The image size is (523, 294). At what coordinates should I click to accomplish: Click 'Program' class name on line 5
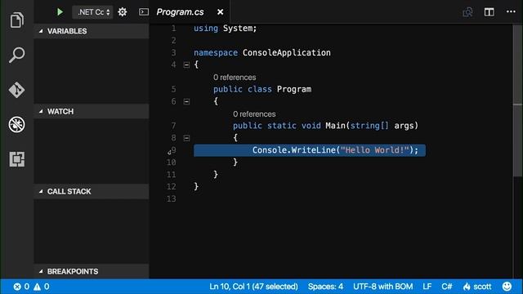(x=294, y=89)
